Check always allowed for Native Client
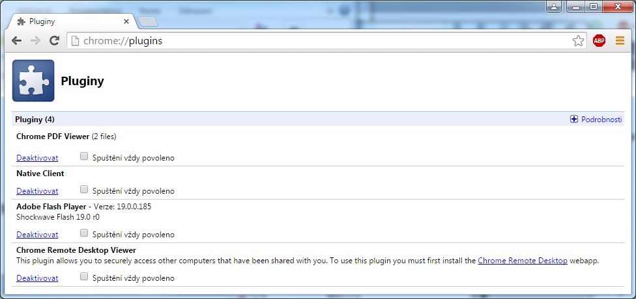Image resolution: width=636 pixels, height=299 pixels. coord(84,189)
